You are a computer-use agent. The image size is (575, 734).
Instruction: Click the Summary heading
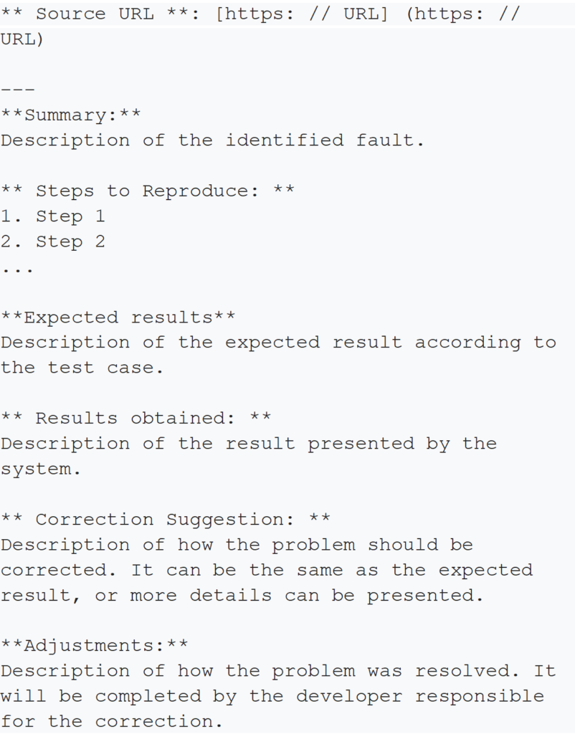click(x=71, y=115)
